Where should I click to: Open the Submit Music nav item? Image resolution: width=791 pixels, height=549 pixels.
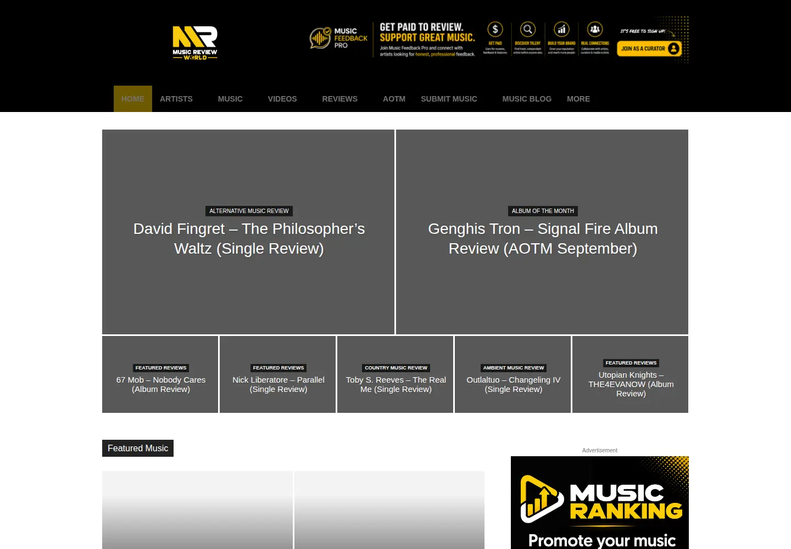[449, 99]
